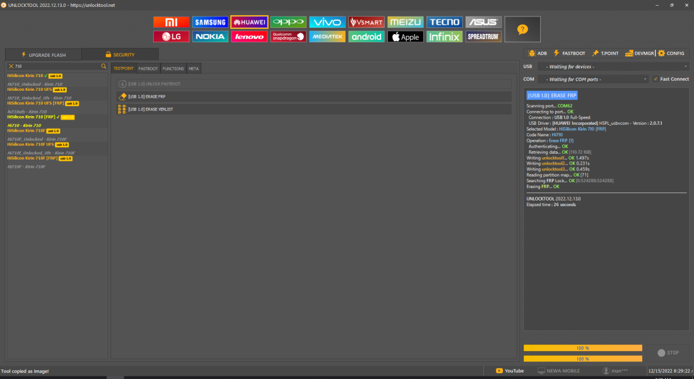The image size is (694, 379).
Task: Click the COM62 port text in the log
Action: 565,106
